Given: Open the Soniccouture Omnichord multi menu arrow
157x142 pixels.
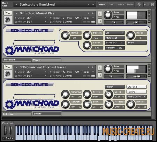Looking at the screenshot, I should (x=16, y=5).
